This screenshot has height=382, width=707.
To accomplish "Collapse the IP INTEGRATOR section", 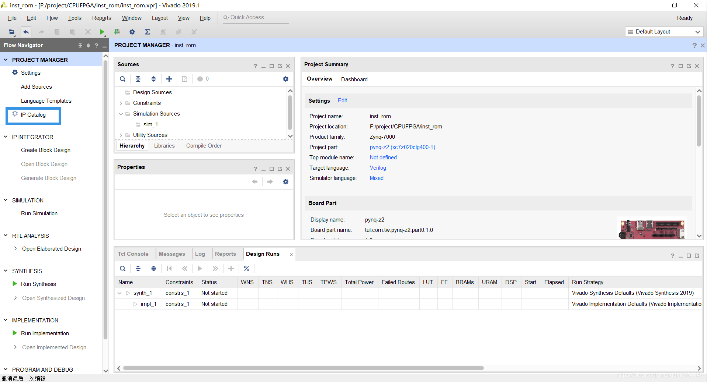I will click(x=6, y=137).
